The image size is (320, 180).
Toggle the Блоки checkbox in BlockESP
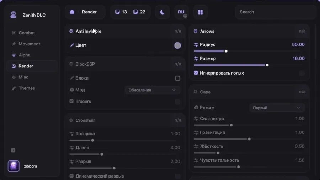pyautogui.click(x=177, y=78)
